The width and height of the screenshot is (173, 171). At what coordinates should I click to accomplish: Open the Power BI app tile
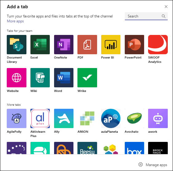pos(111,44)
